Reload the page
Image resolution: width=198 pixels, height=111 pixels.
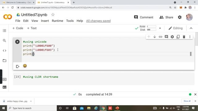[12, 7]
